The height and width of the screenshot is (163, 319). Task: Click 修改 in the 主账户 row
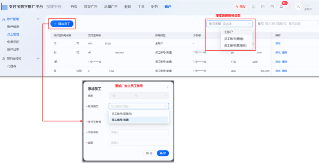pyautogui.click(x=278, y=43)
